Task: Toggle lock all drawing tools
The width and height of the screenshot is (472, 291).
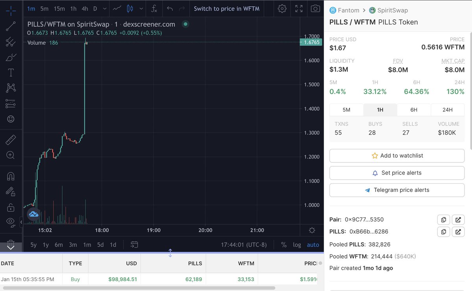Action: point(11,207)
